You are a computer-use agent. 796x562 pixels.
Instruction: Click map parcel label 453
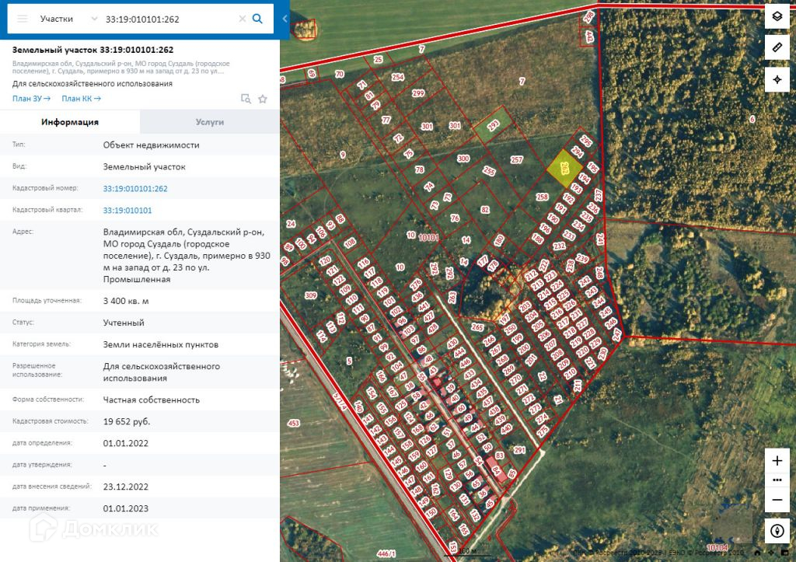tap(293, 423)
